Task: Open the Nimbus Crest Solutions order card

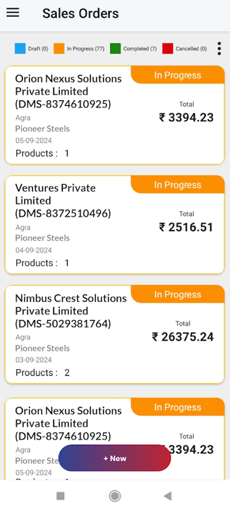Action: [115, 334]
